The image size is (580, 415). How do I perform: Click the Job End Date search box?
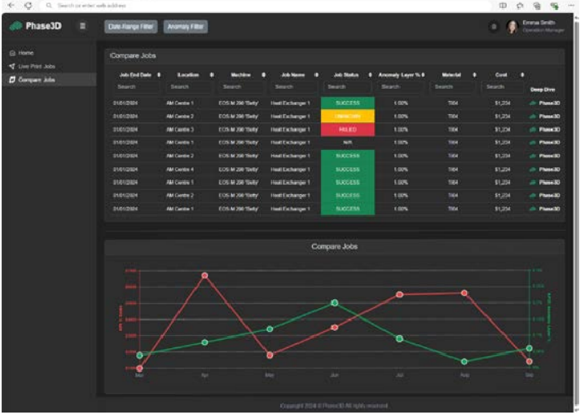137,86
